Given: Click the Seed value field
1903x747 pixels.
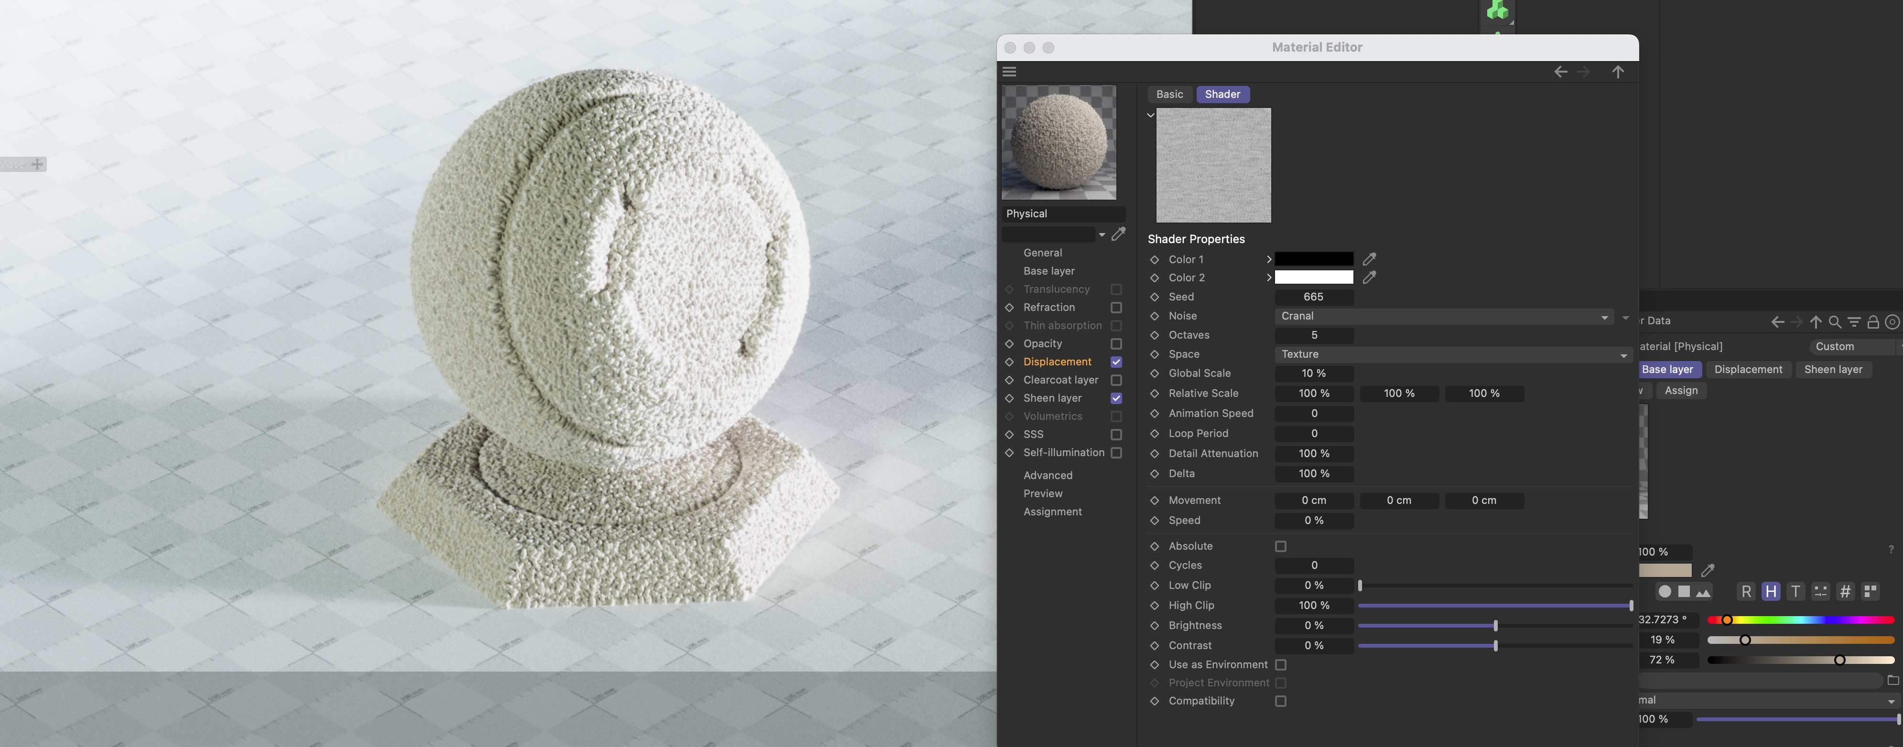Looking at the screenshot, I should click(1313, 297).
